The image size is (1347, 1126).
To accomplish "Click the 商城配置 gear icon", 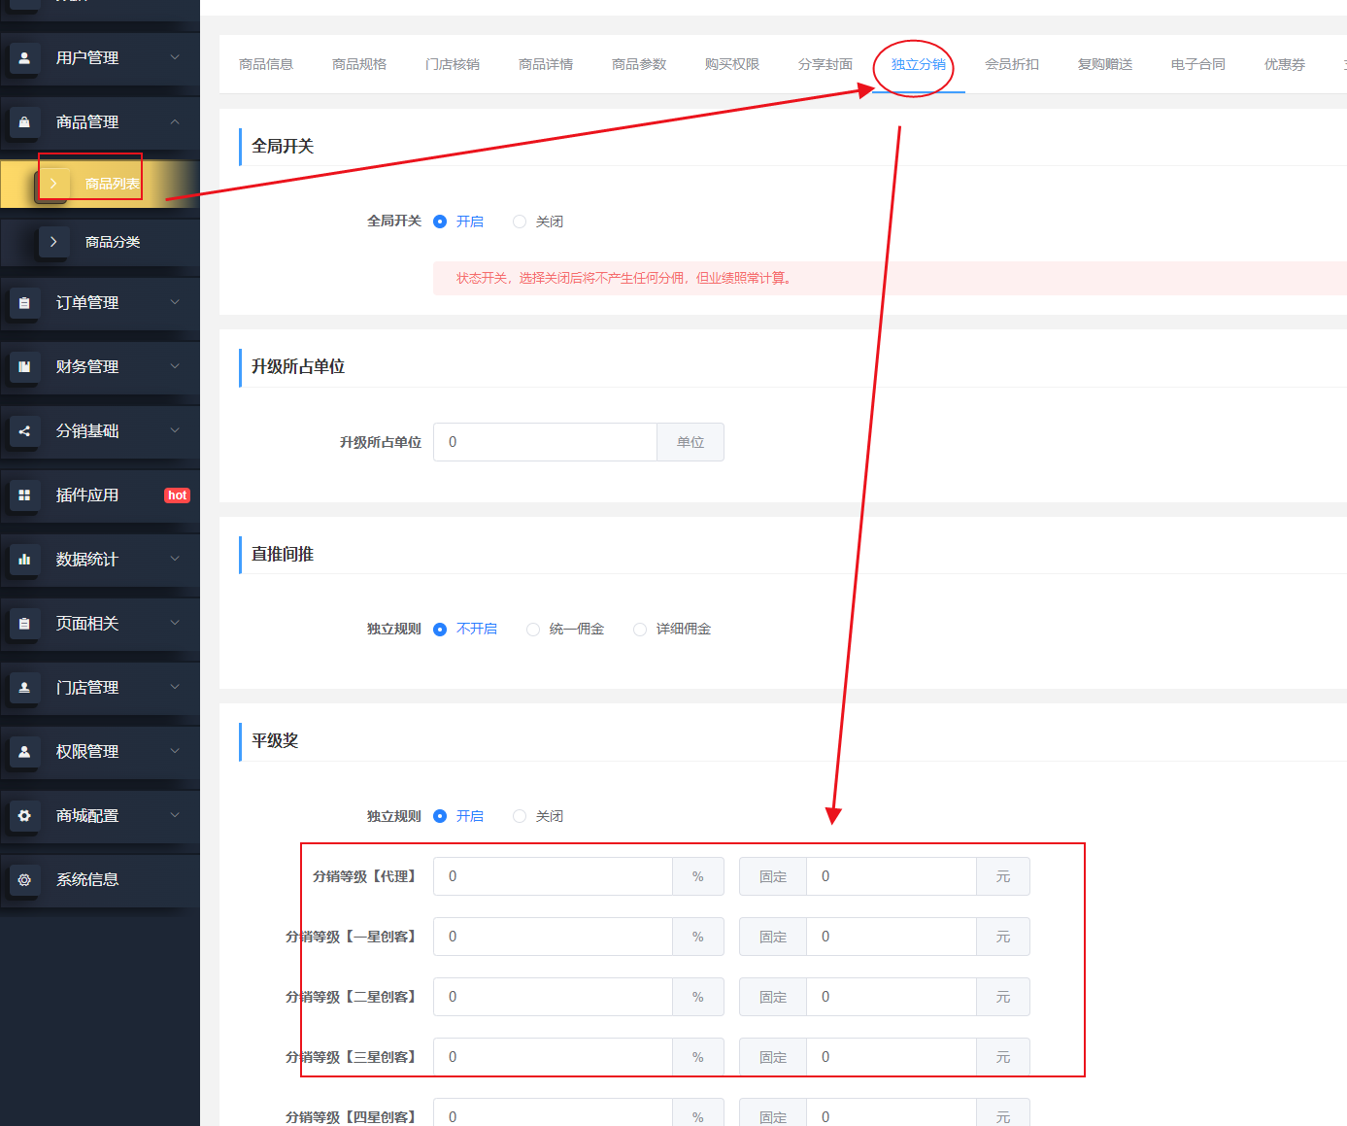I will [x=24, y=816].
